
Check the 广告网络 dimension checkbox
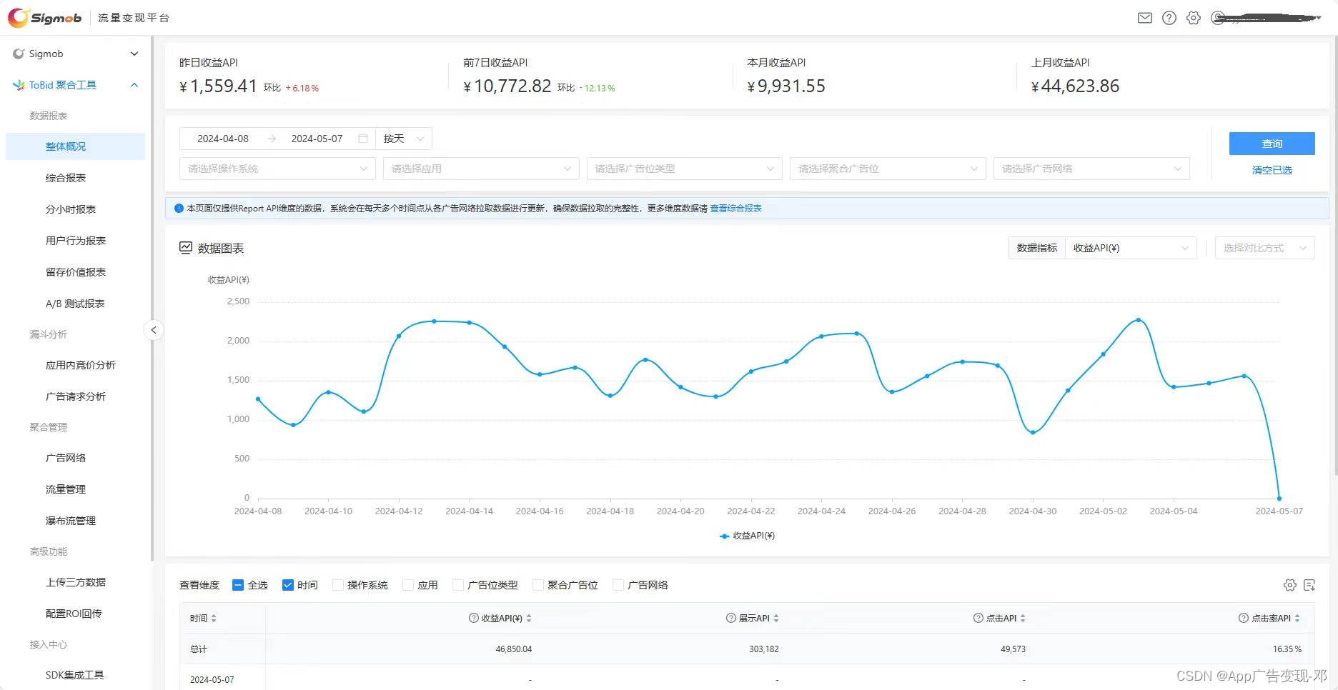click(x=618, y=585)
